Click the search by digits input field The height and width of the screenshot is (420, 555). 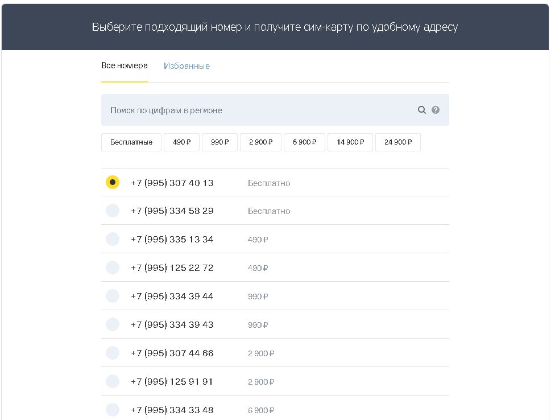pos(256,110)
